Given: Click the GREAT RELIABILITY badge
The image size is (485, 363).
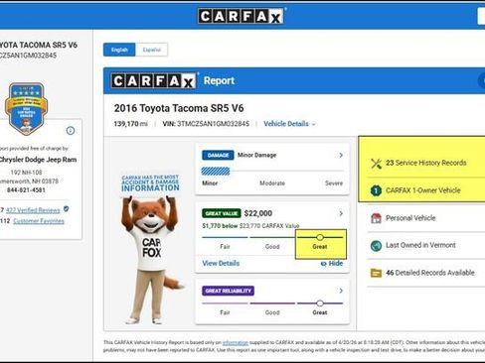Looking at the screenshot, I should (229, 291).
